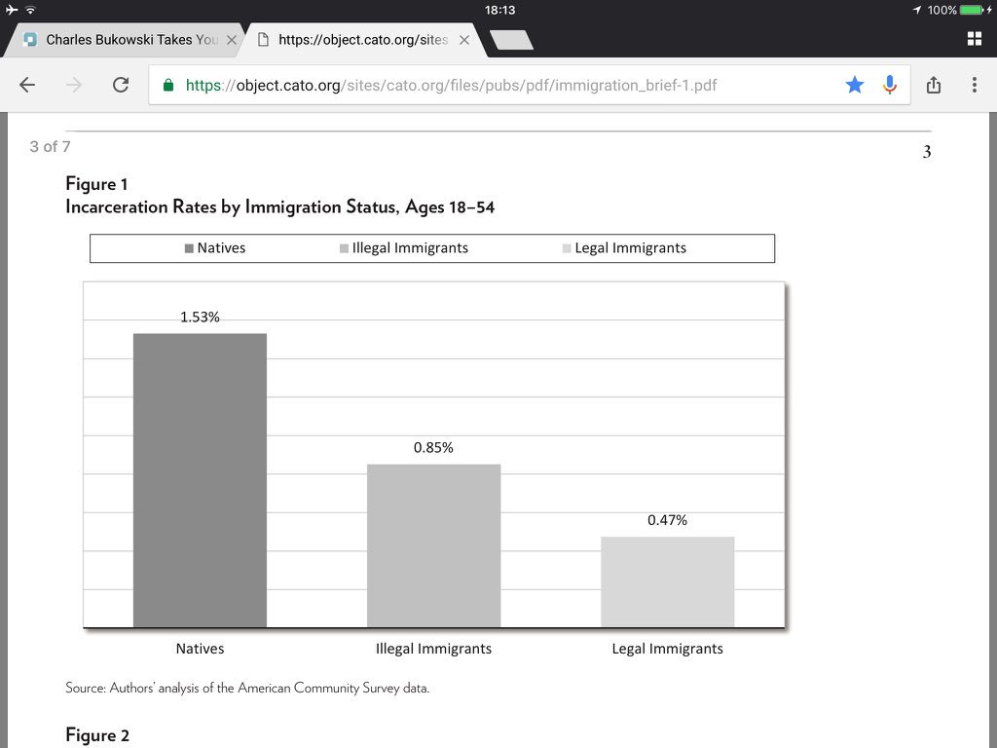Viewport: 997px width, 748px height.
Task: Click the Natives axis label
Action: [x=200, y=649]
